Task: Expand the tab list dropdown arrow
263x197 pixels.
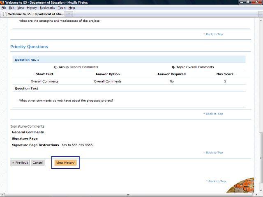Action: coord(261,14)
